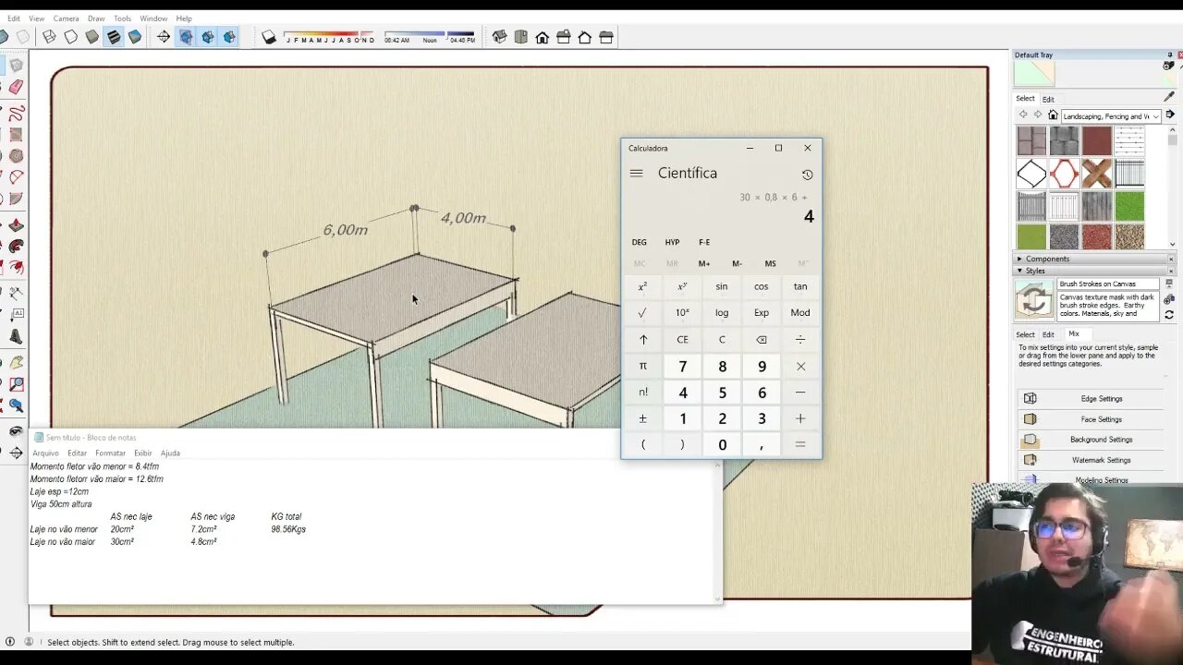Switch to the Mix tab in Styles
The image size is (1183, 665).
tap(1074, 334)
